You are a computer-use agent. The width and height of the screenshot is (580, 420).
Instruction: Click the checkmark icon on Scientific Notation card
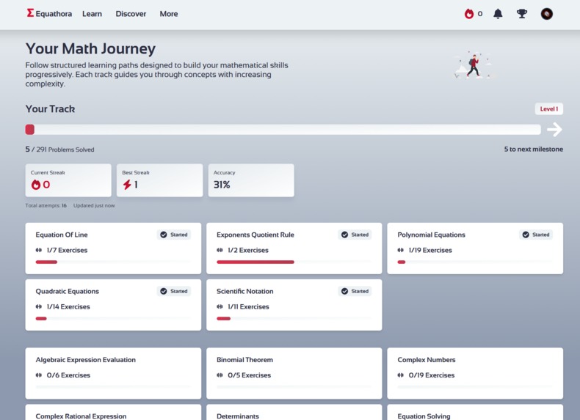click(x=344, y=291)
